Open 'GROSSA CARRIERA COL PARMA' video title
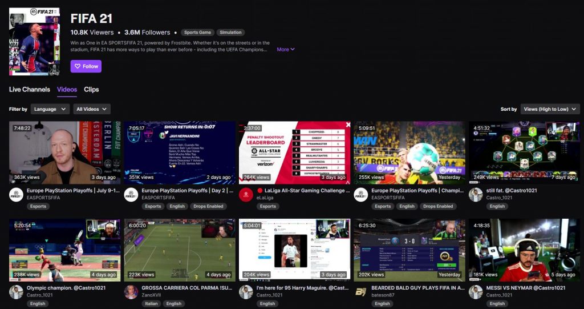Image resolution: width=584 pixels, height=309 pixels. pyautogui.click(x=188, y=288)
